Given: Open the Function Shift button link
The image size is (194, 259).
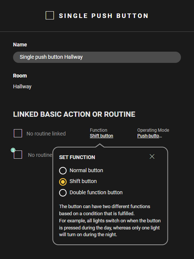Looking at the screenshot, I should 101,136.
